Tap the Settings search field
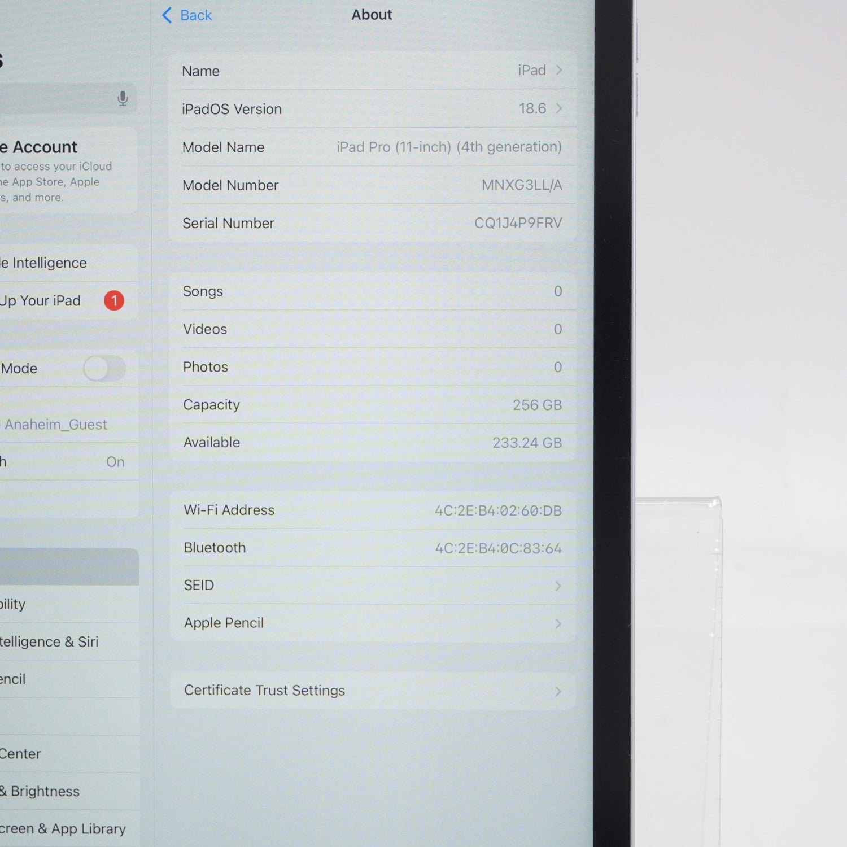 point(68,99)
